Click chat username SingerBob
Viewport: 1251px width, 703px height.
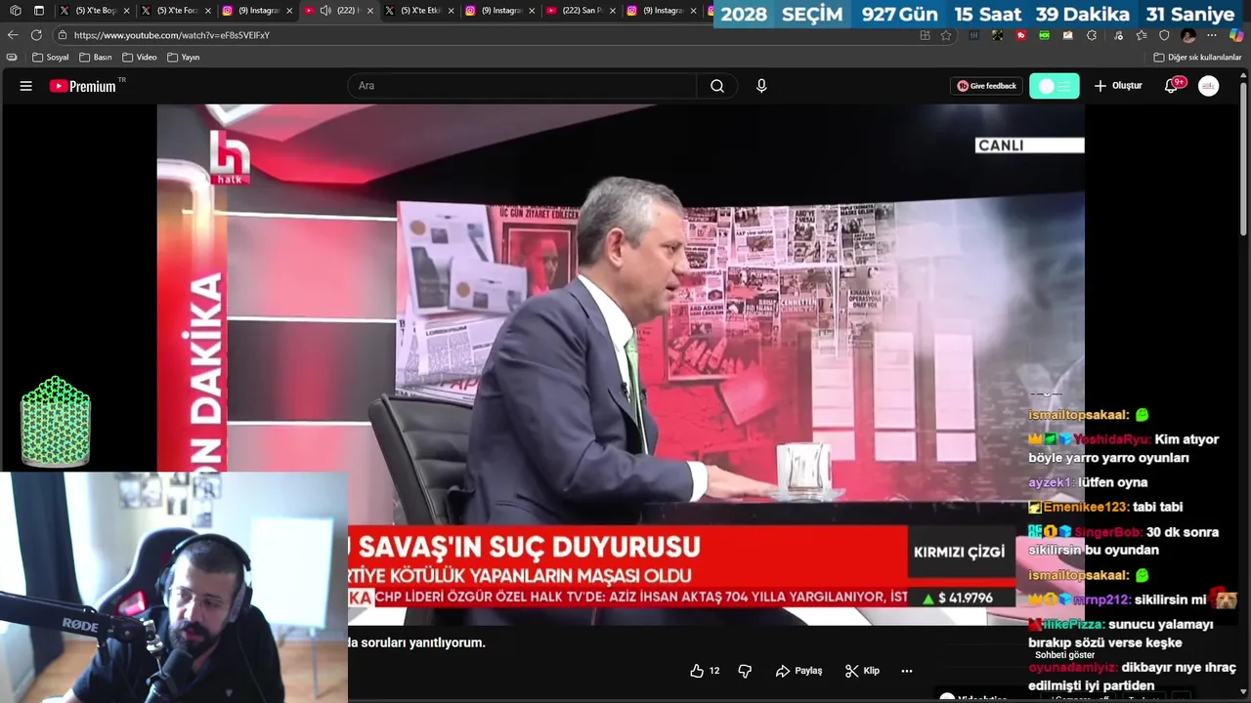[1107, 532]
